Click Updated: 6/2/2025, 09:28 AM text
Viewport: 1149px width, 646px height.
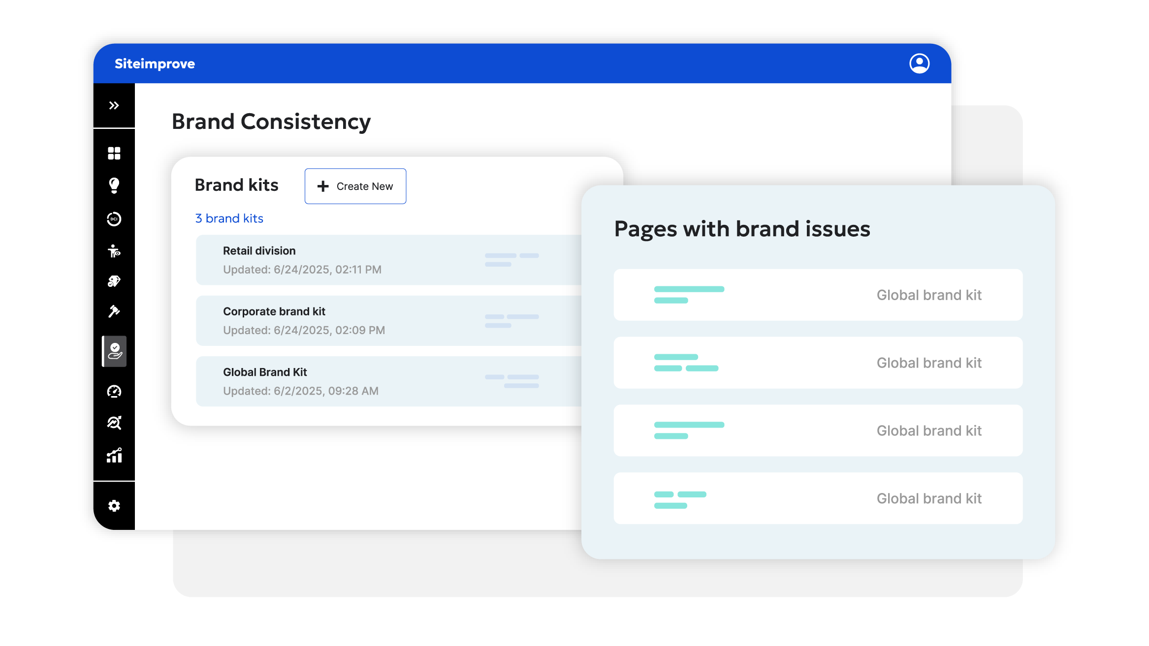click(x=301, y=391)
